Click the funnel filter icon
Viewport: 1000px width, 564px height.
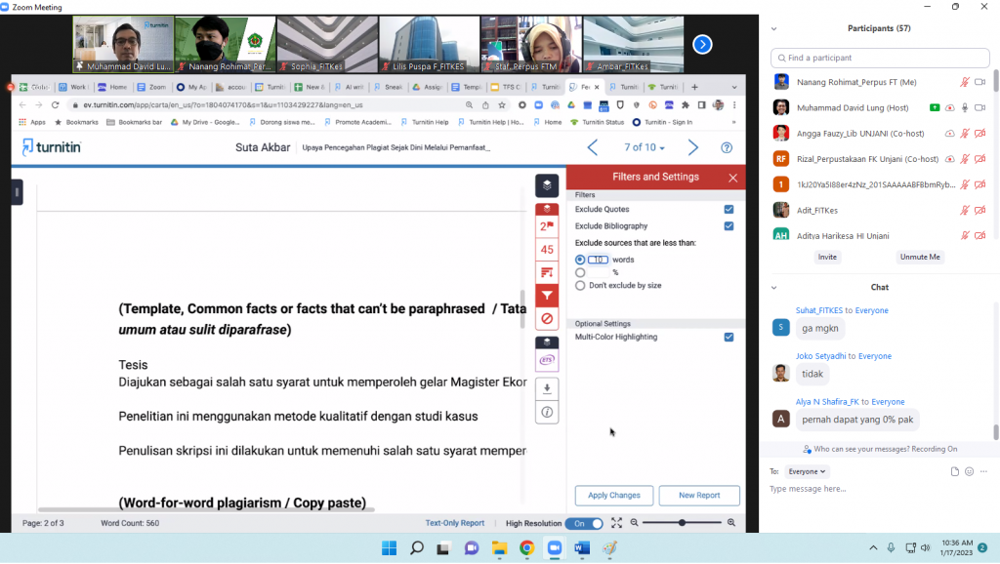(x=547, y=295)
